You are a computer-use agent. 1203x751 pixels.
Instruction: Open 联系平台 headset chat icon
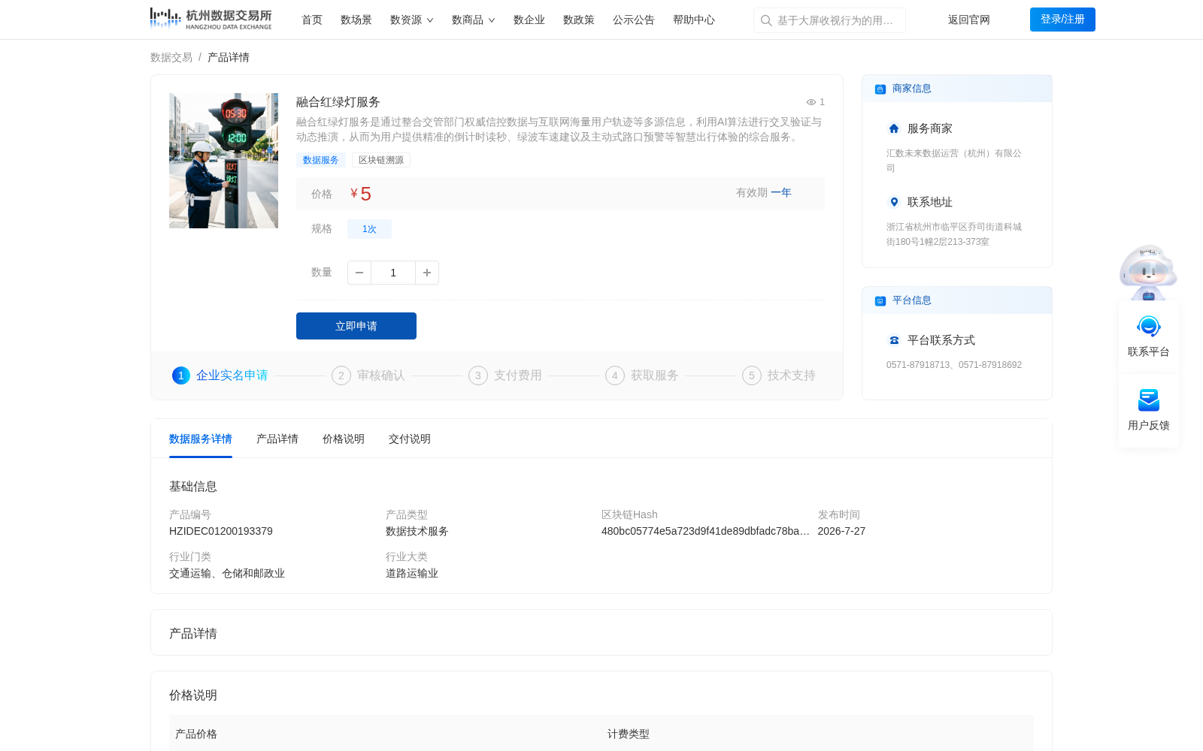pyautogui.click(x=1149, y=327)
